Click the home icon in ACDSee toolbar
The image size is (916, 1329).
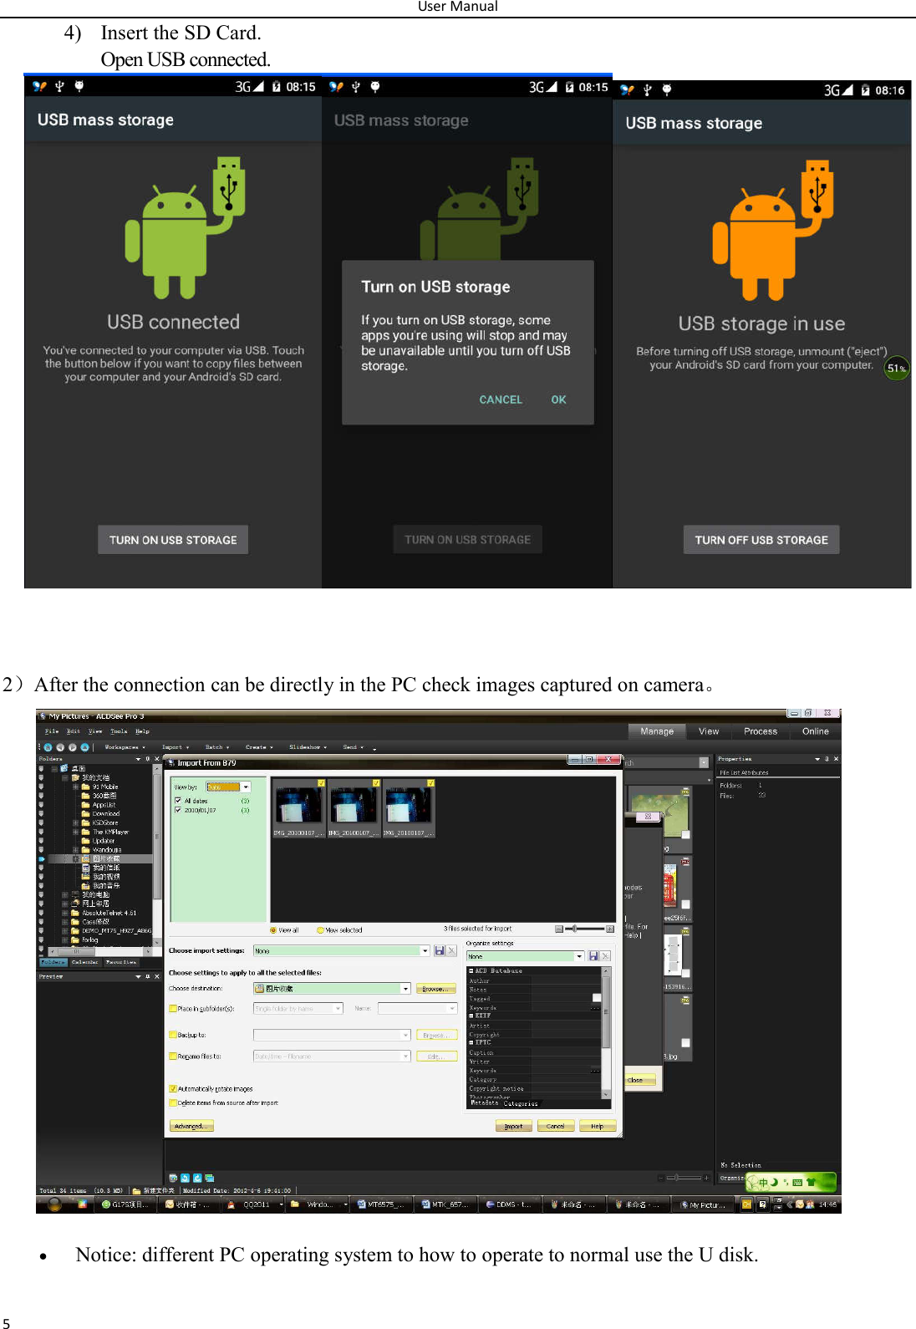click(48, 747)
